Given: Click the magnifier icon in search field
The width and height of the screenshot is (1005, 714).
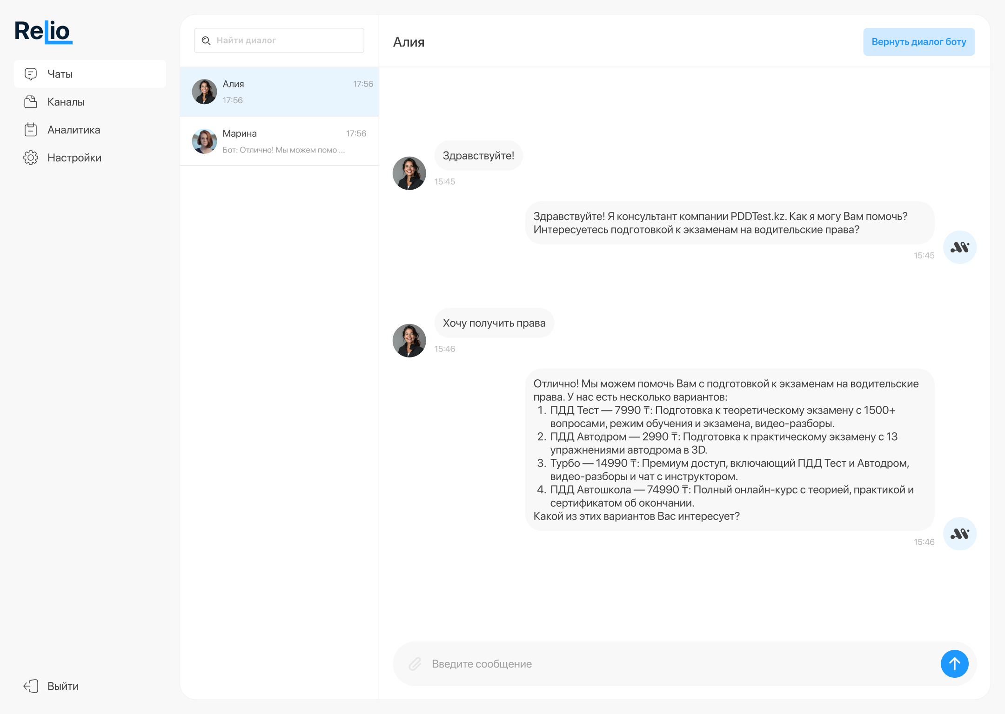Looking at the screenshot, I should (206, 40).
